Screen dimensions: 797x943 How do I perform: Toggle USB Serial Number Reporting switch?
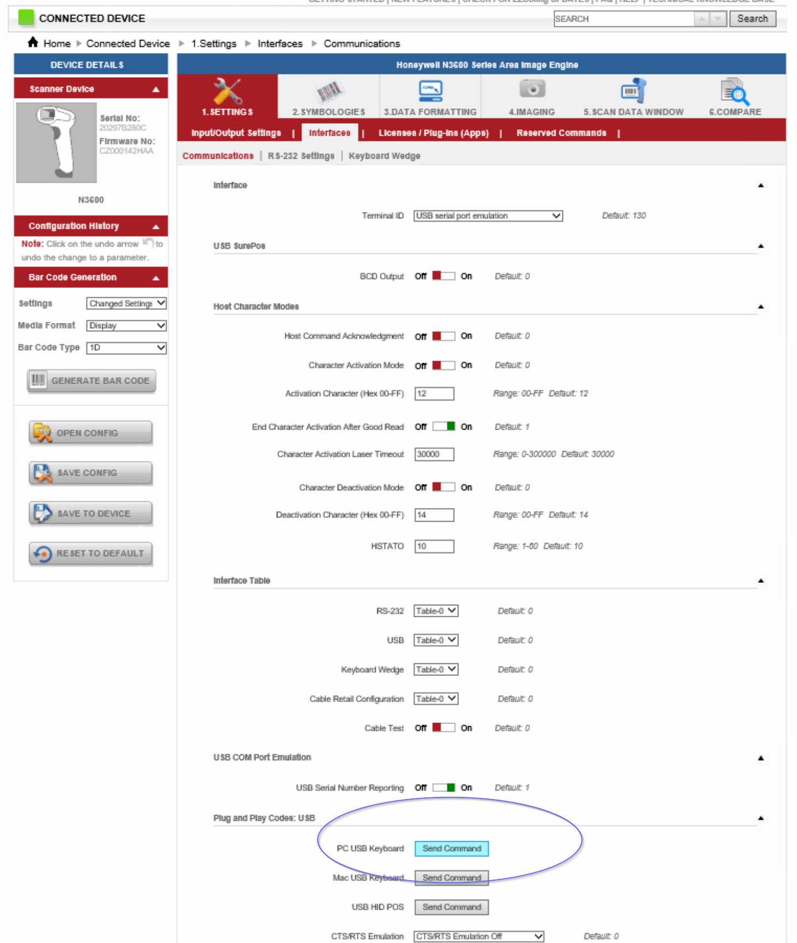[x=443, y=788]
